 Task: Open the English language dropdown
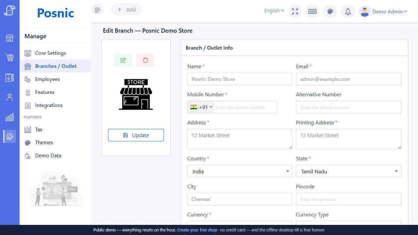[274, 11]
